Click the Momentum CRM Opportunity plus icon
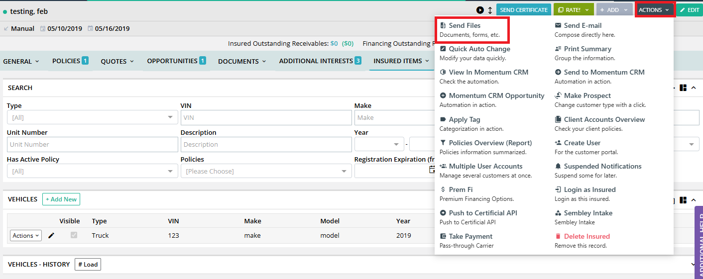The width and height of the screenshot is (703, 279). [443, 95]
